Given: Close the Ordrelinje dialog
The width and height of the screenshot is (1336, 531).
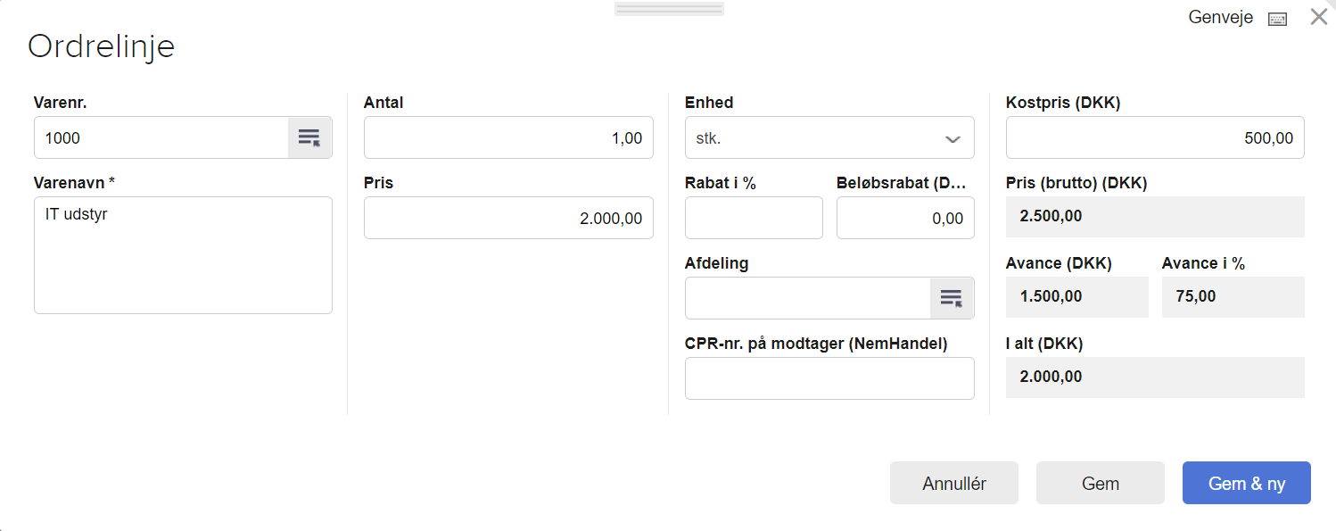Looking at the screenshot, I should (1318, 17).
